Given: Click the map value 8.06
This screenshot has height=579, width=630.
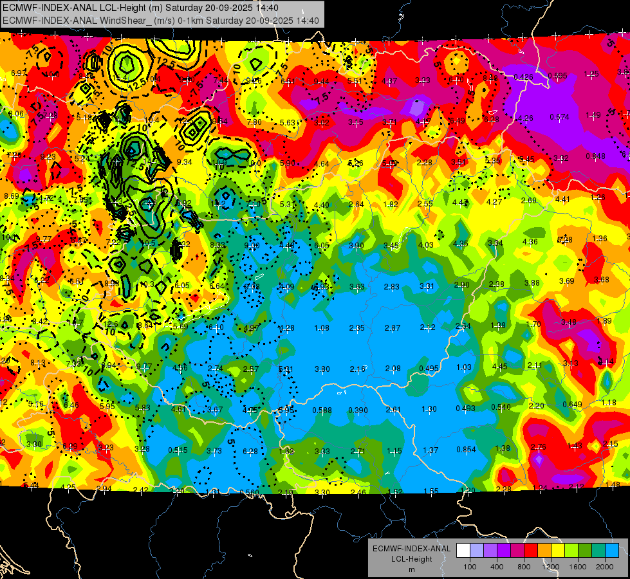Looking at the screenshot, I should coord(16,114).
